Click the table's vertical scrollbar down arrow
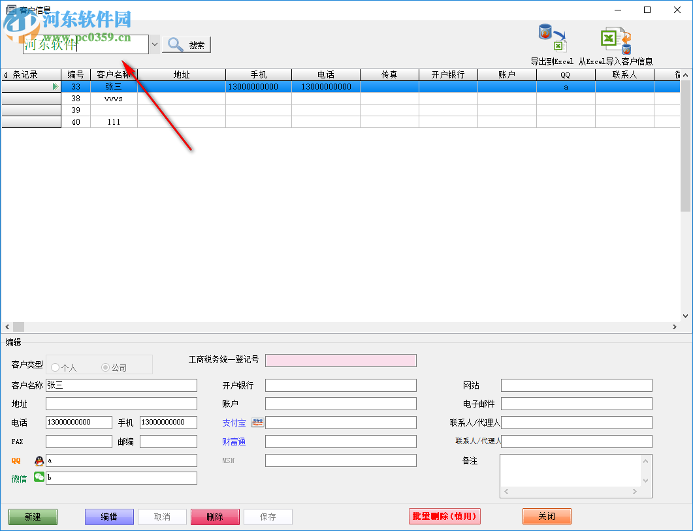The width and height of the screenshot is (693, 531). coord(685,315)
